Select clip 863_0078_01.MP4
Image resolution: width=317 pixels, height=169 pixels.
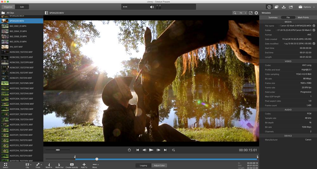[x=22, y=41]
